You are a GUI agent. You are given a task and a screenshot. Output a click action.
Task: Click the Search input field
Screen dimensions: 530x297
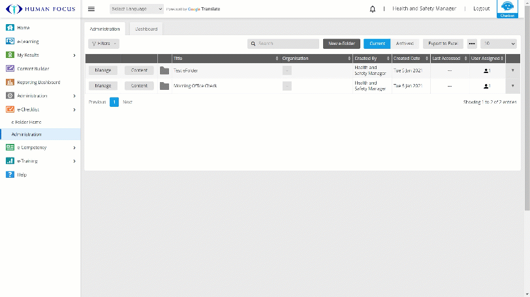tap(284, 44)
